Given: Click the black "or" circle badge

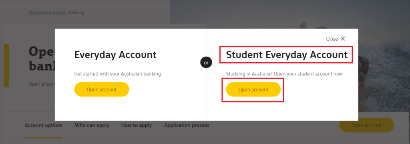Looking at the screenshot, I should point(206,63).
